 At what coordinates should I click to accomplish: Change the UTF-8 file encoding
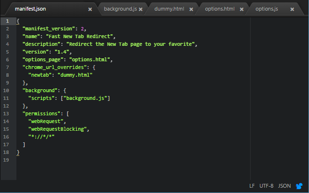(266, 186)
